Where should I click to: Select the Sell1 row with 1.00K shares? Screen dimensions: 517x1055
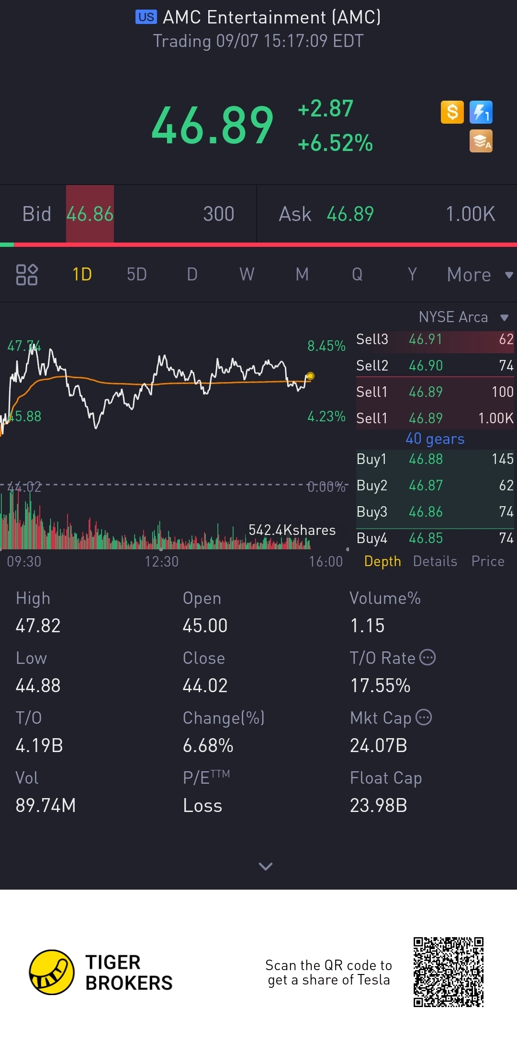click(435, 418)
